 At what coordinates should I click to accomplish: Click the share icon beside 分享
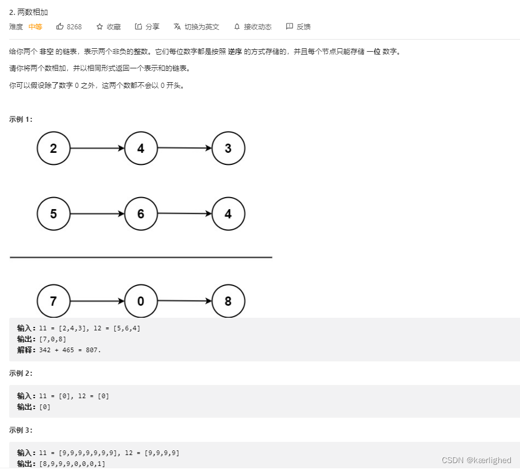click(x=138, y=26)
